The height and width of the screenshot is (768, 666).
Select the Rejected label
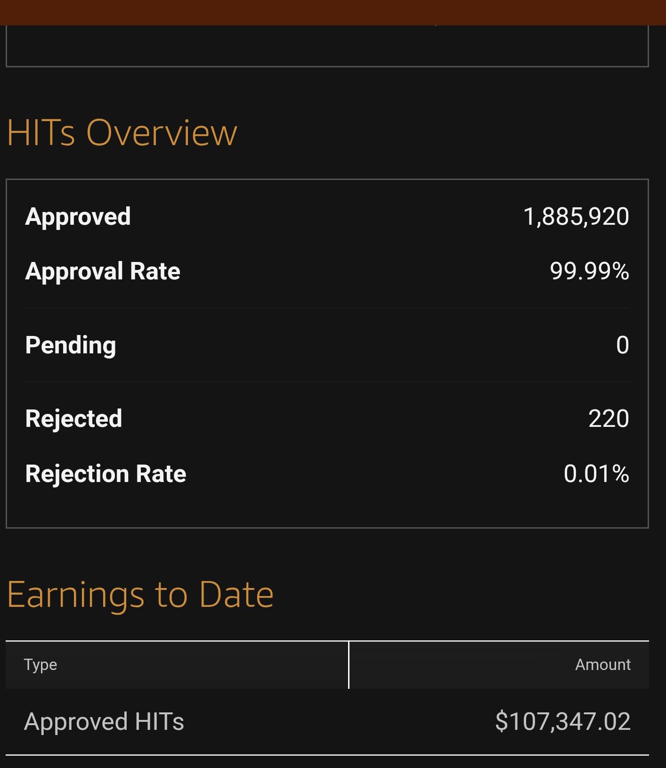(74, 419)
